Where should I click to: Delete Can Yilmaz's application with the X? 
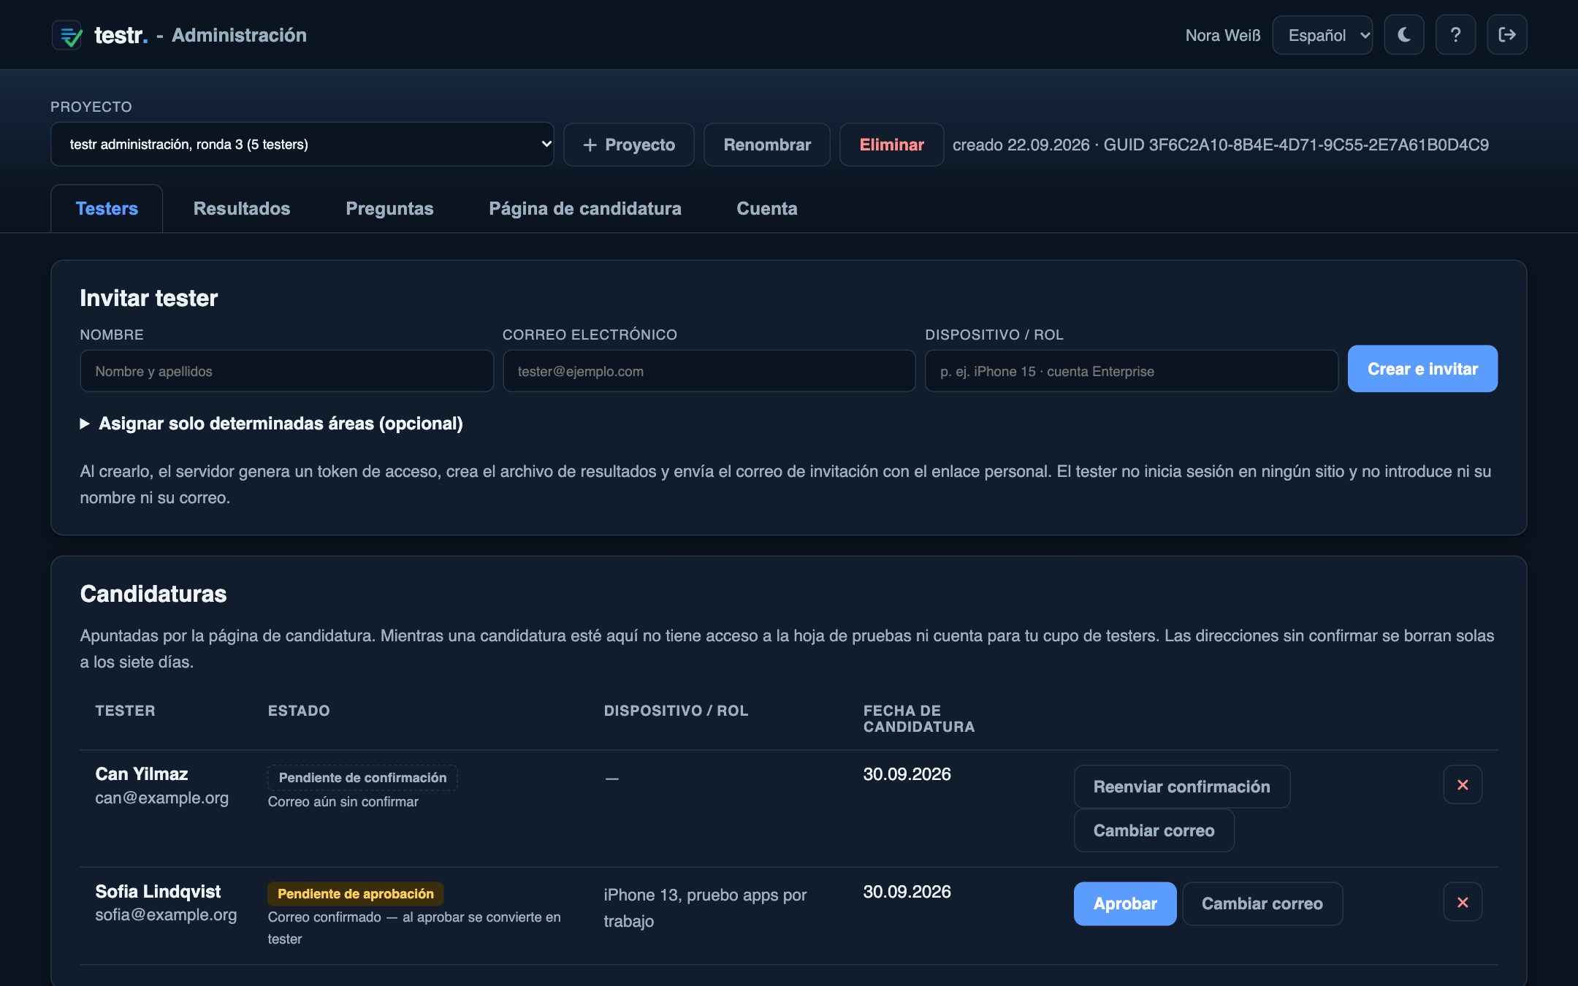[x=1463, y=784]
